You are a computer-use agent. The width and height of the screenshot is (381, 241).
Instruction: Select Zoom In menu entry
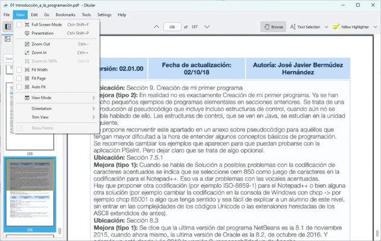pos(56,52)
